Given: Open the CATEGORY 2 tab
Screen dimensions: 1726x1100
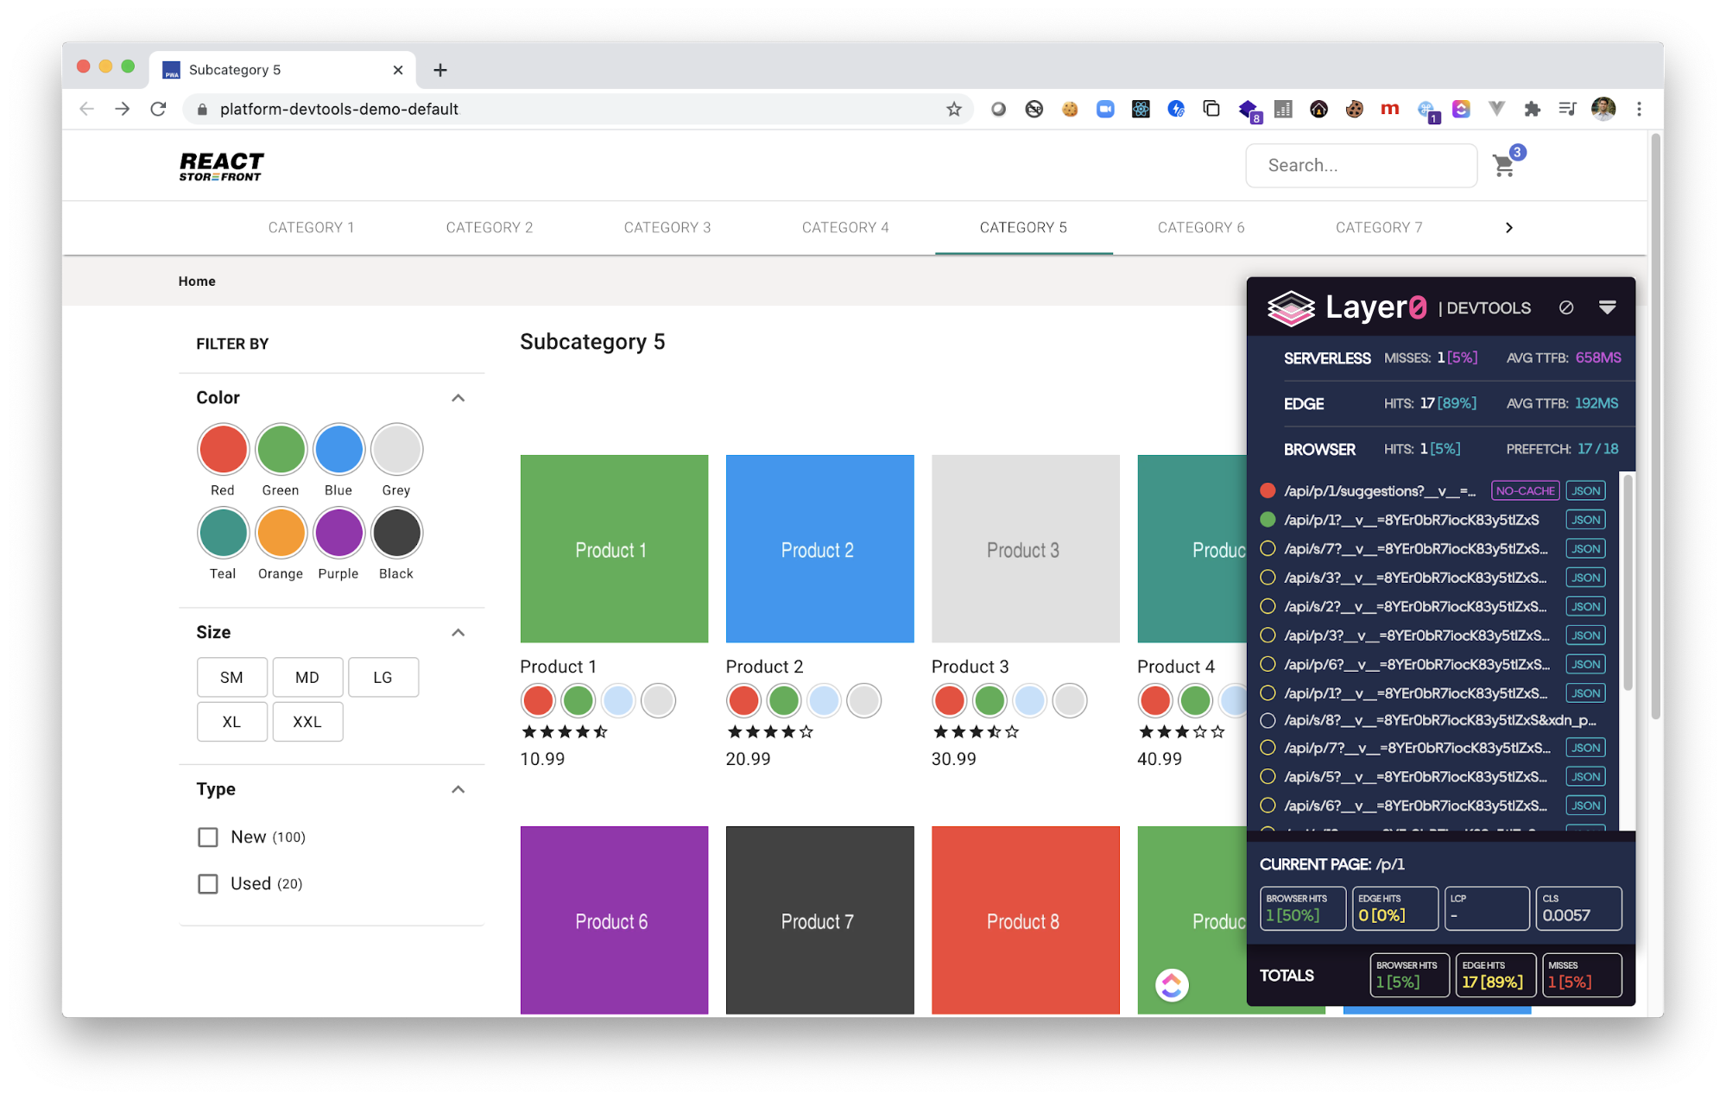Looking at the screenshot, I should point(489,228).
